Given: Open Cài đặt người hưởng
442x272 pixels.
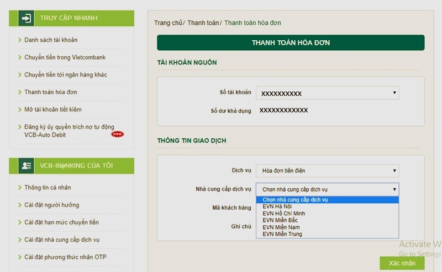Looking at the screenshot, I should pyautogui.click(x=51, y=205).
